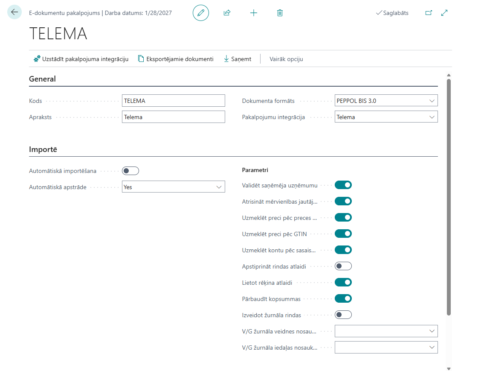Click Uzstādīt pakalpojuma integrāciju action
Screen dimensions: 481x371
click(x=81, y=59)
